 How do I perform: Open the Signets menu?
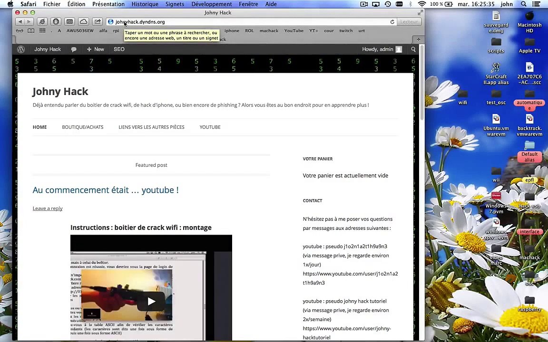pos(175,4)
